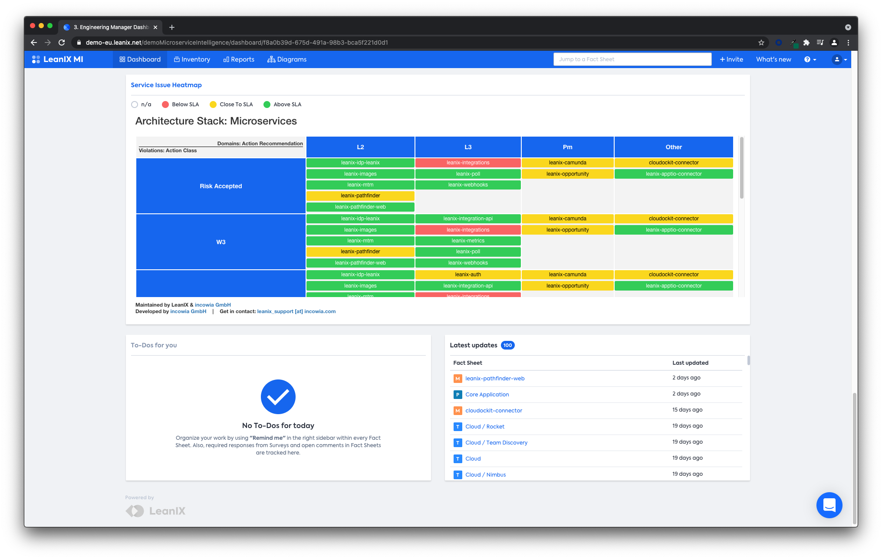The height and width of the screenshot is (559, 882).
Task: Expand the help question mark dropdown
Action: 810,59
